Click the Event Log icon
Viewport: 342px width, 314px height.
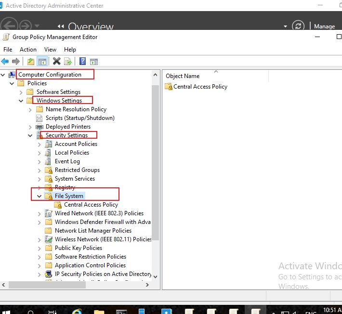pos(48,161)
